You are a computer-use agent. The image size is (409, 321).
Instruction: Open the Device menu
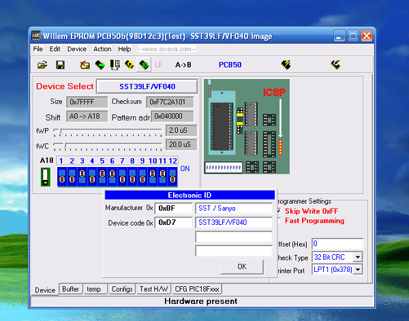click(77, 49)
